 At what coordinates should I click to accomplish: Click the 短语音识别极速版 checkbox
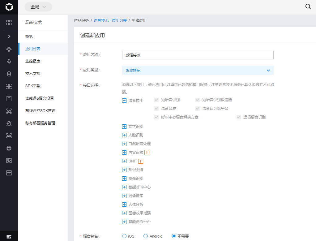tap(198, 100)
